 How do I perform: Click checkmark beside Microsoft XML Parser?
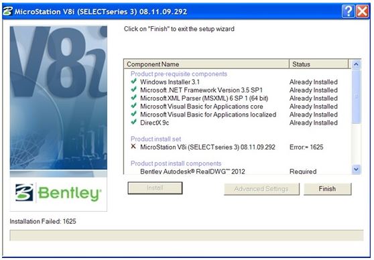click(x=133, y=98)
